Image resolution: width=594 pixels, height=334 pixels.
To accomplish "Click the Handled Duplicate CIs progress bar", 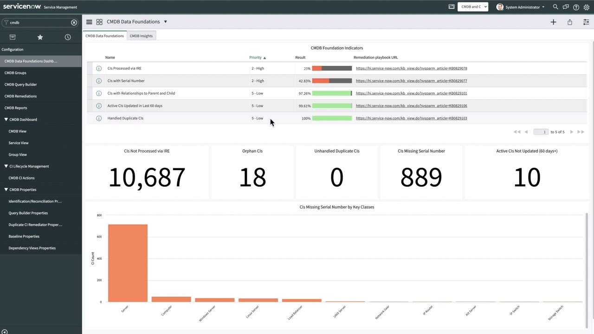I will 332,118.
